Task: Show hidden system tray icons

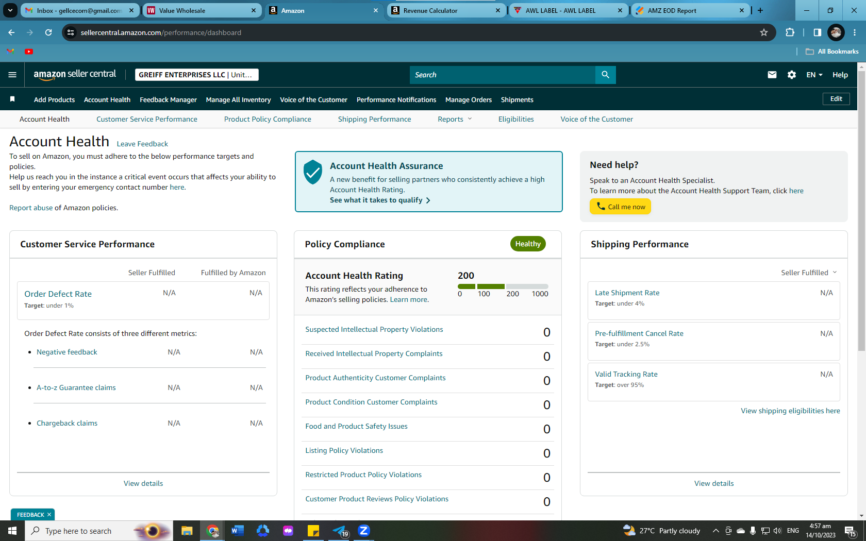Action: [715, 531]
